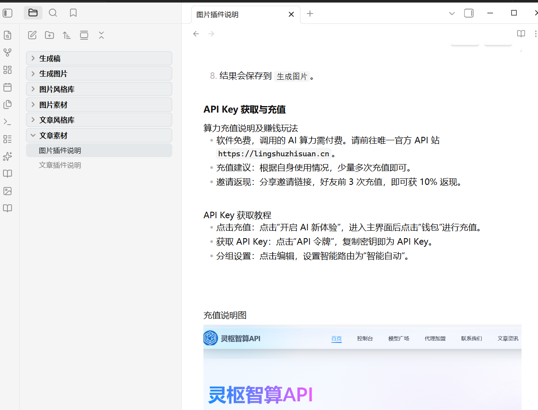Open the tab list dropdown chevron
Screen dimensions: 538x410
click(452, 13)
